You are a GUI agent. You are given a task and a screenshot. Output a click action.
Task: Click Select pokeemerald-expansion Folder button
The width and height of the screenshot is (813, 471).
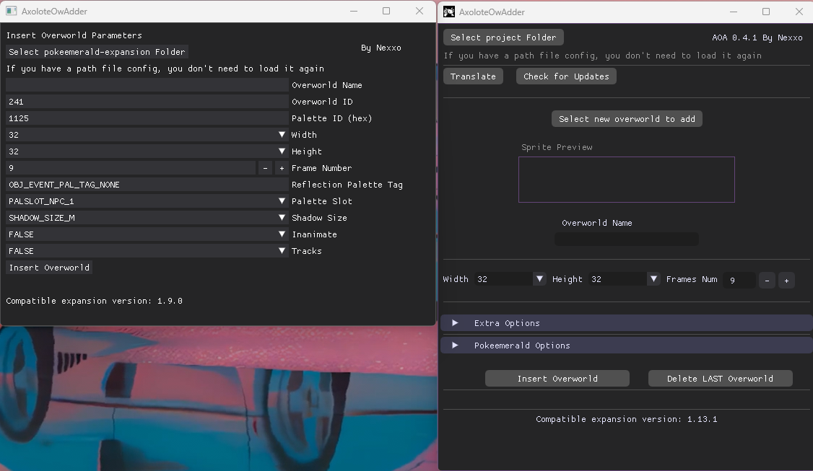pos(97,52)
